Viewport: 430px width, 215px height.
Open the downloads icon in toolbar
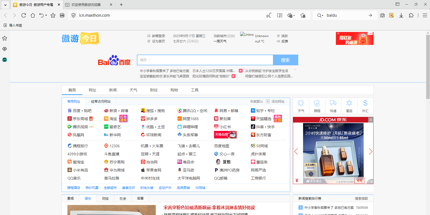tap(401, 15)
